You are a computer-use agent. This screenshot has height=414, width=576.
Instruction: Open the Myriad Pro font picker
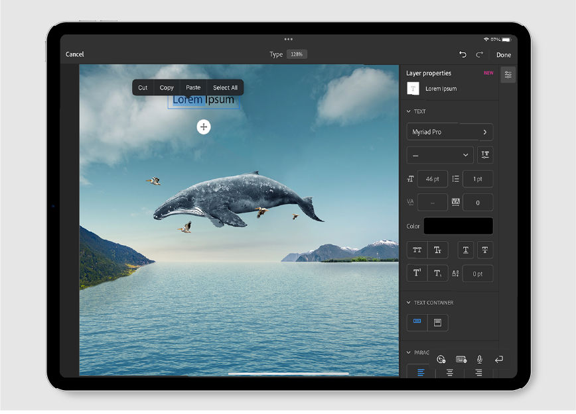449,132
